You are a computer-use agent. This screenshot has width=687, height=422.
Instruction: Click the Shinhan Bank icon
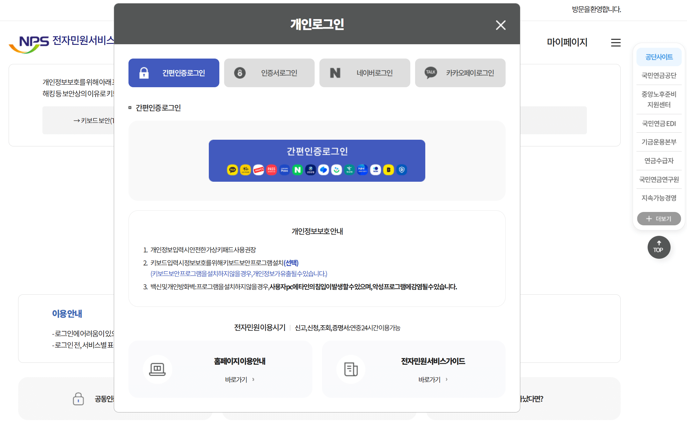pos(311,170)
